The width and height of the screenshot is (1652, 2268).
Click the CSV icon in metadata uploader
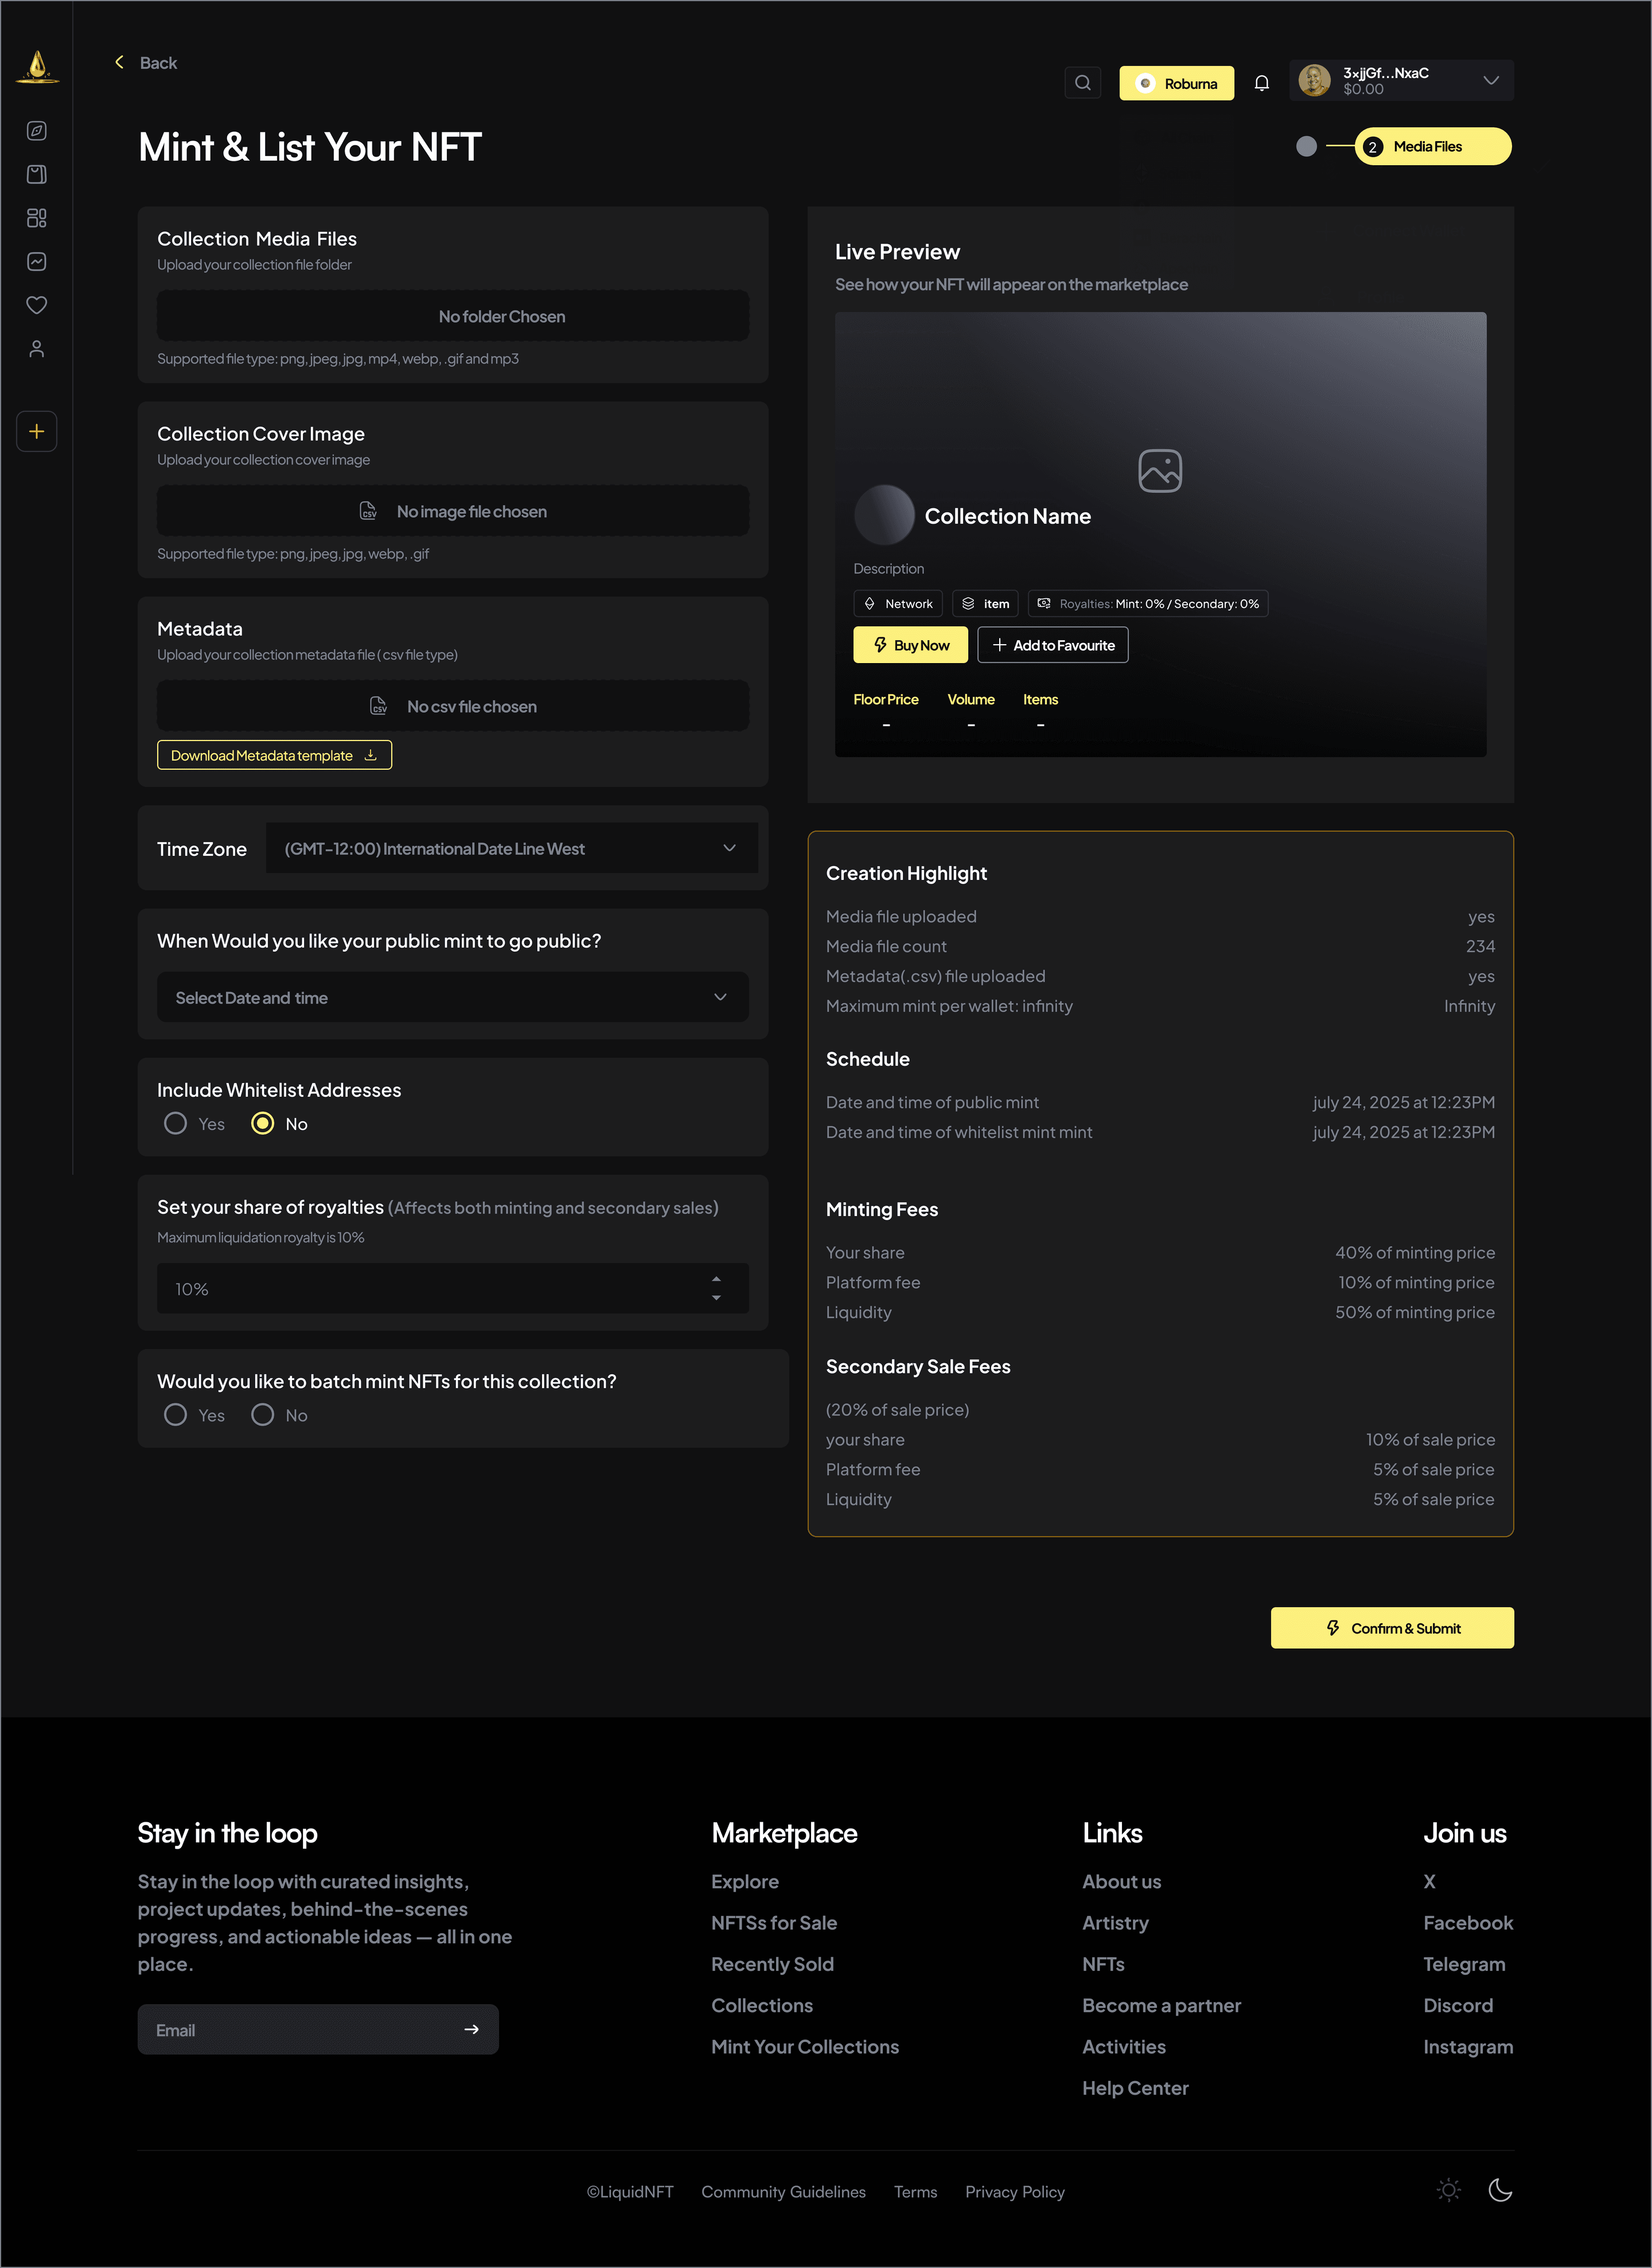378,706
